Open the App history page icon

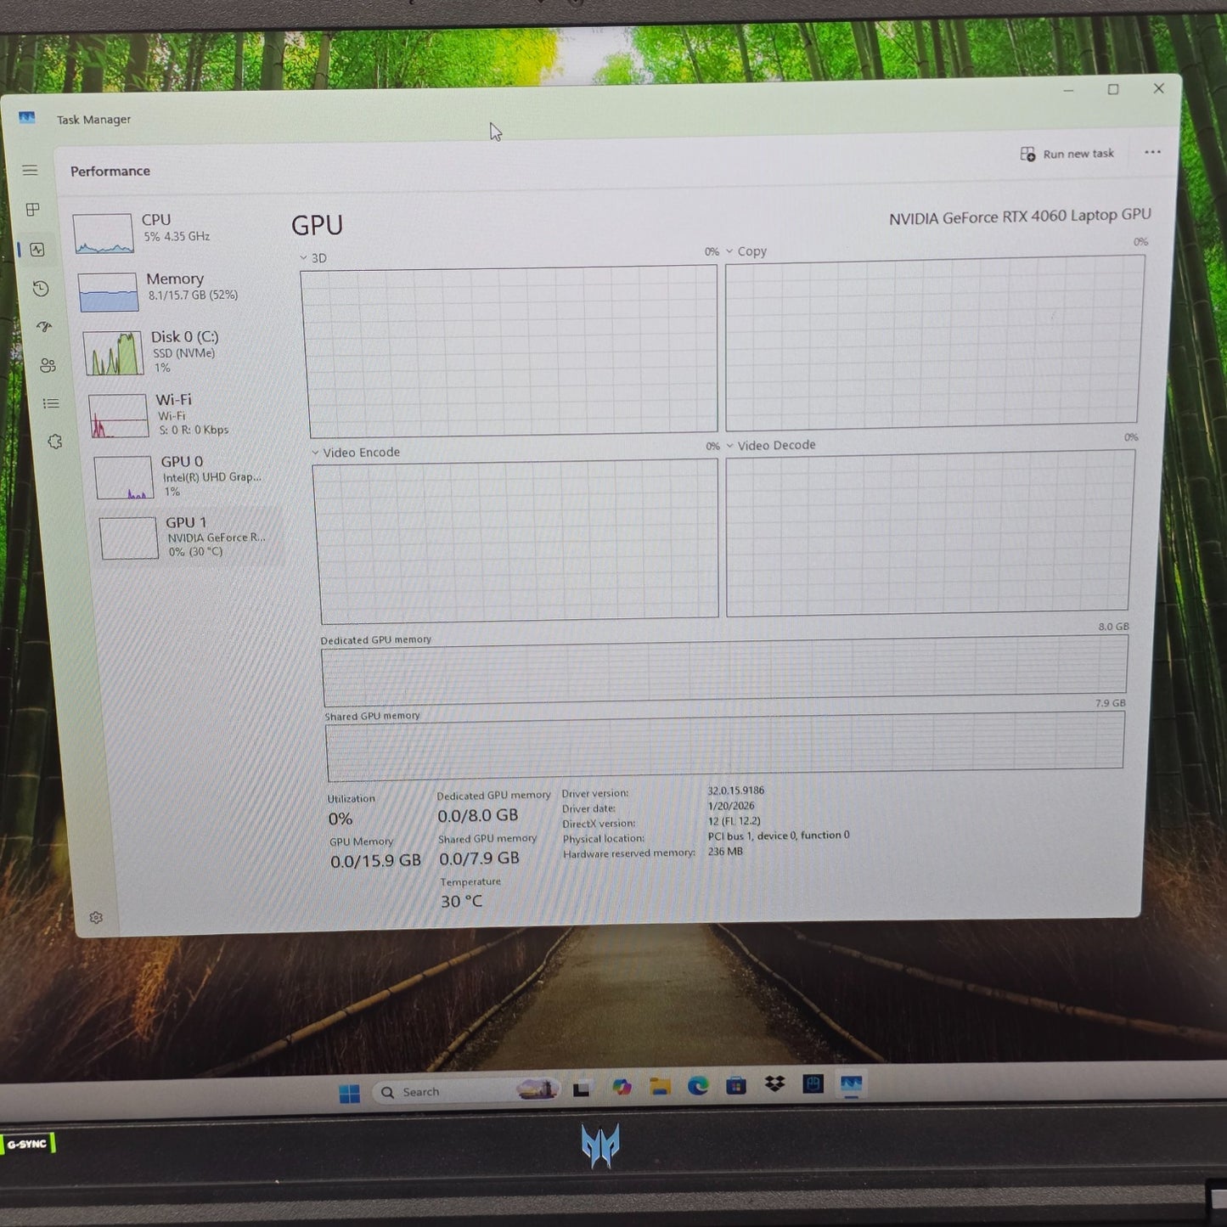click(x=41, y=289)
